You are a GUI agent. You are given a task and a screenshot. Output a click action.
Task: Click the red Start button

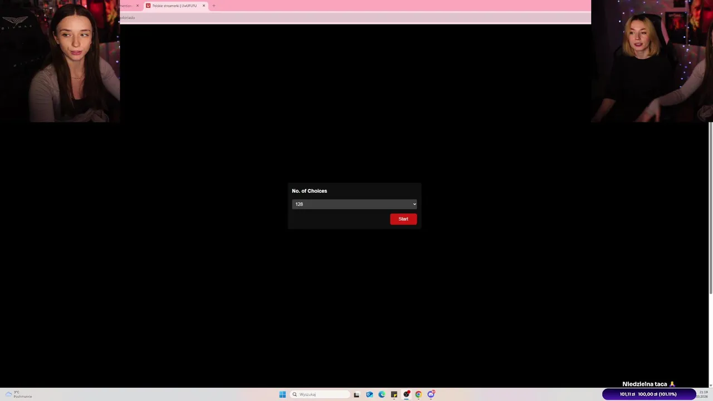tap(403, 219)
